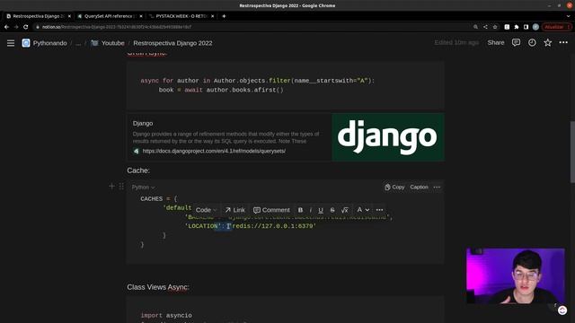Click the Pythonando workspace icon
Image resolution: width=575 pixels, height=323 pixels.
[26, 43]
